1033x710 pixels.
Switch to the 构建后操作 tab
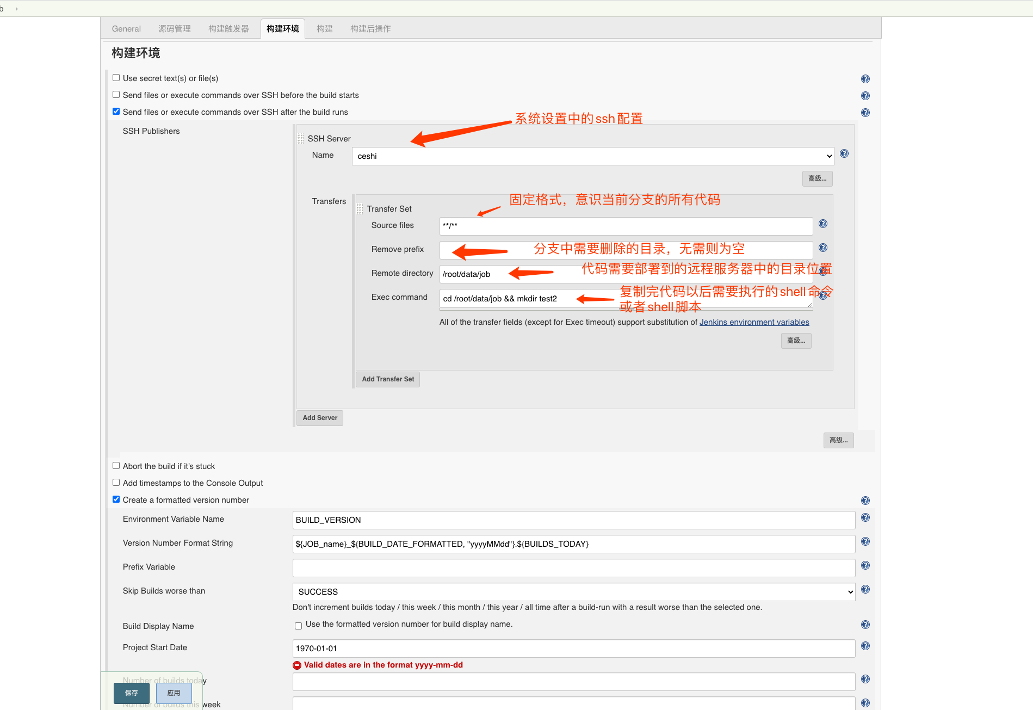pyautogui.click(x=370, y=29)
